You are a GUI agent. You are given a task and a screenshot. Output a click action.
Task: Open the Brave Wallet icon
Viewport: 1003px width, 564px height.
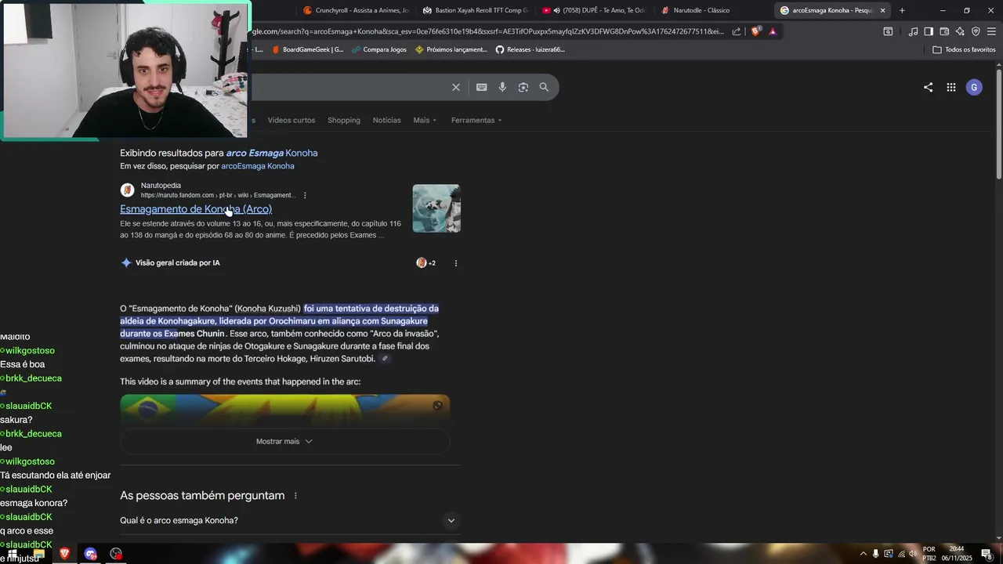click(944, 31)
